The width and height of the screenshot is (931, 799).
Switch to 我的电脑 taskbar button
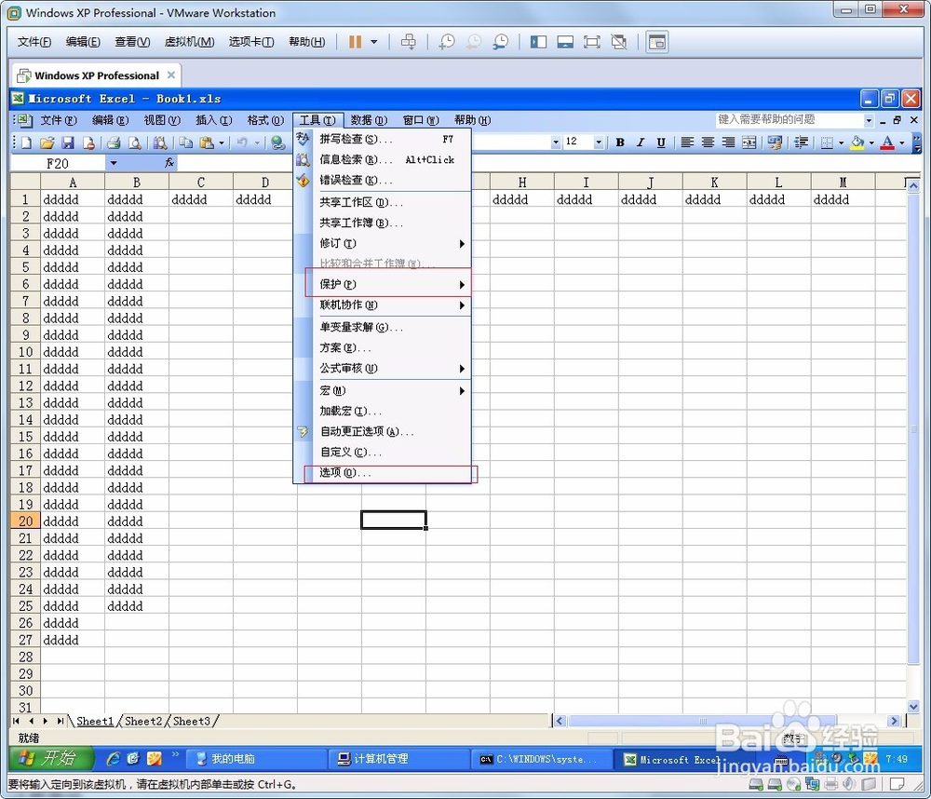tap(257, 759)
